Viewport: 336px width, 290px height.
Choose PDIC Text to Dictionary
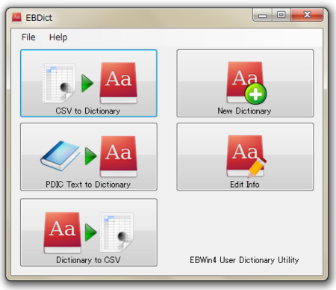(89, 157)
